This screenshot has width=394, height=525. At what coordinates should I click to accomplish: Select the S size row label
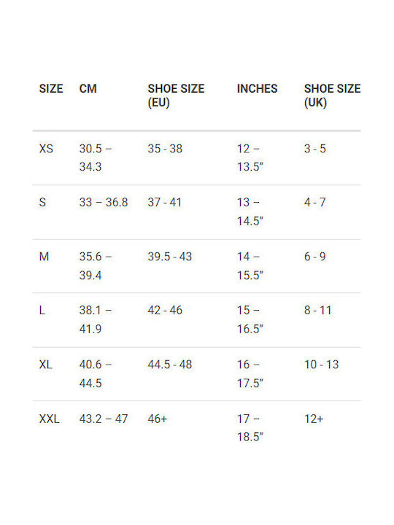[x=42, y=203]
